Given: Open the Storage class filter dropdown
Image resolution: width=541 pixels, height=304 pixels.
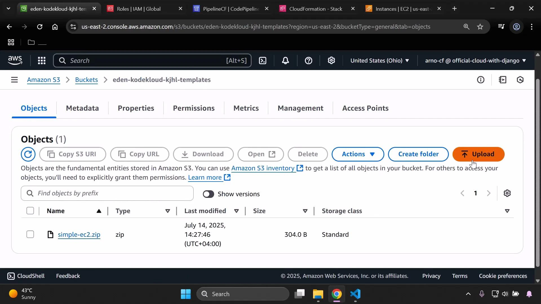Looking at the screenshot, I should tap(507, 211).
